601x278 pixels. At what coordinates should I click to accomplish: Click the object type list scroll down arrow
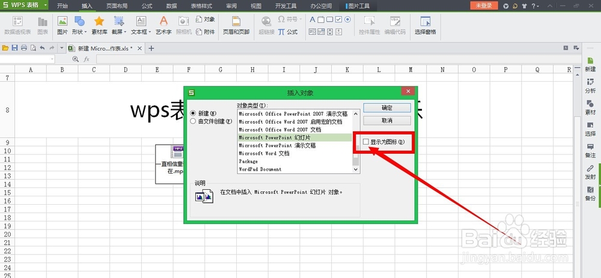click(356, 169)
